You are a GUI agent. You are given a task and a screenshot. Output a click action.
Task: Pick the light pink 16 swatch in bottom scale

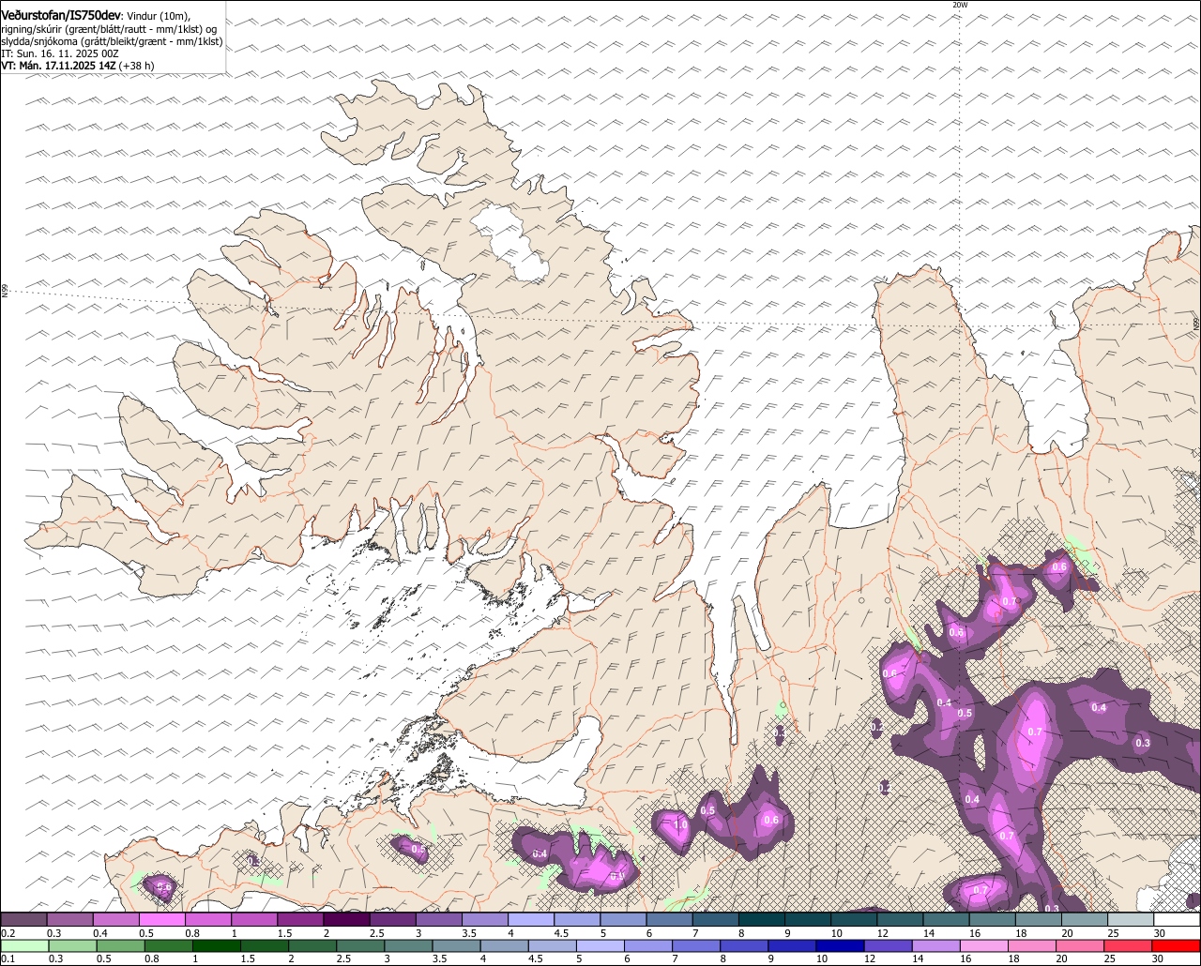[x=985, y=945]
